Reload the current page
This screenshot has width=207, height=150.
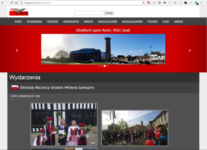(x=12, y=3)
